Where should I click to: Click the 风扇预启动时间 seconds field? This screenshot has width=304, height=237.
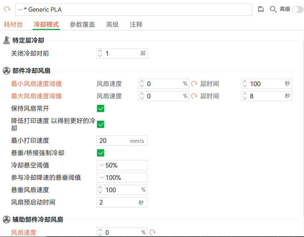click(122, 202)
